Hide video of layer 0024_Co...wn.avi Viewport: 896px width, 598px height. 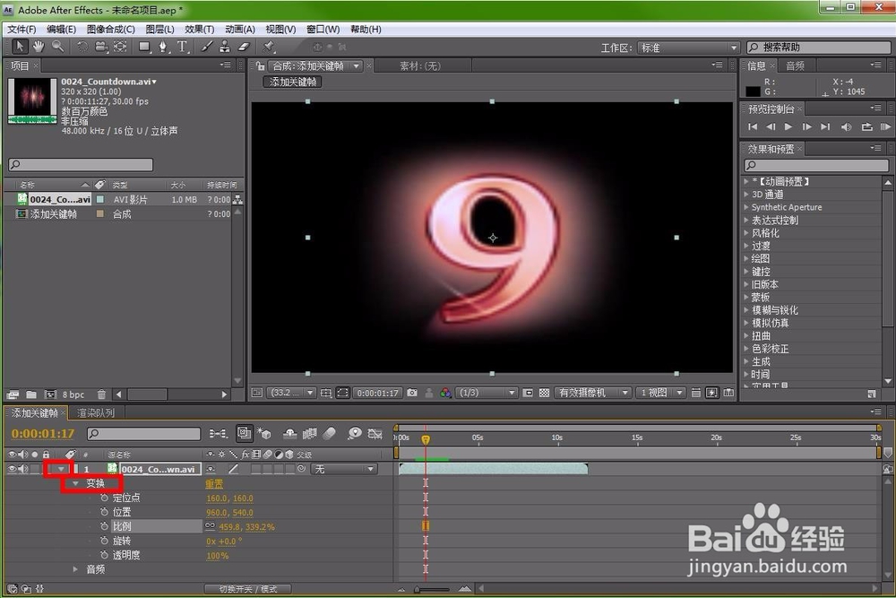point(12,470)
